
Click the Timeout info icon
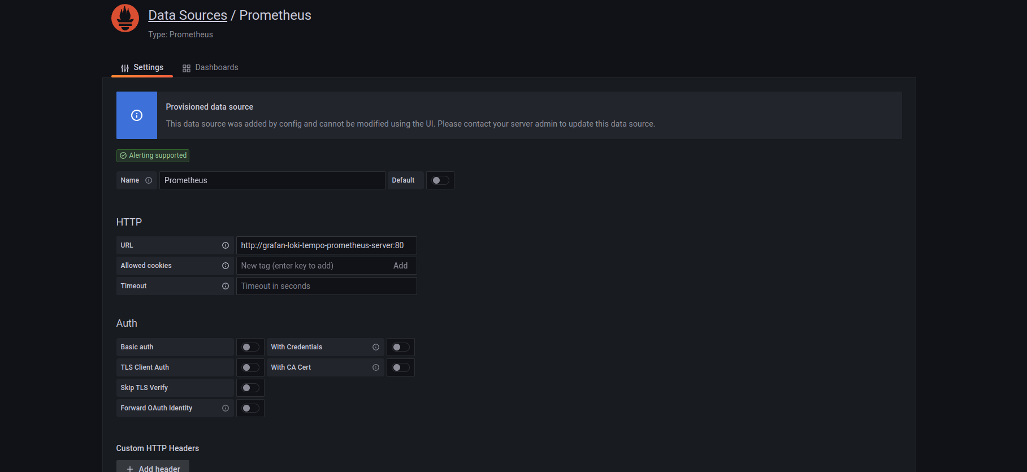226,286
